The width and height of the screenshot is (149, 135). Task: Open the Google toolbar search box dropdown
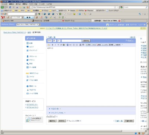click(x=36, y=14)
